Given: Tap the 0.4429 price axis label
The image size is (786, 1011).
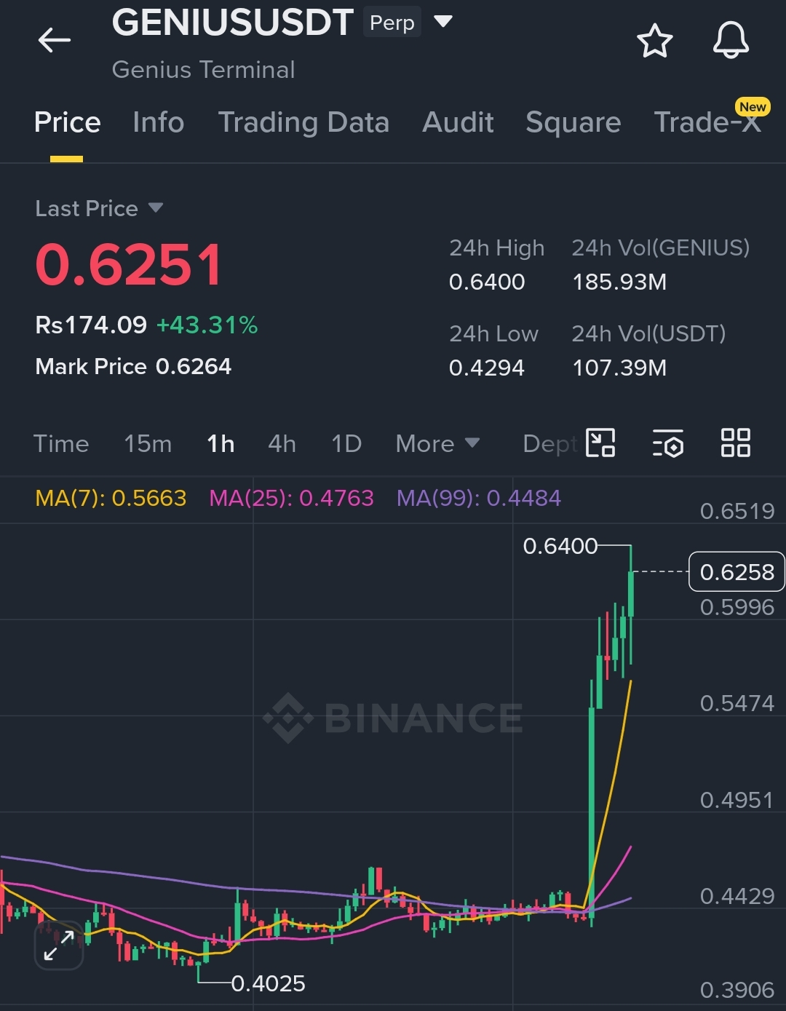Looking at the screenshot, I should [x=737, y=896].
